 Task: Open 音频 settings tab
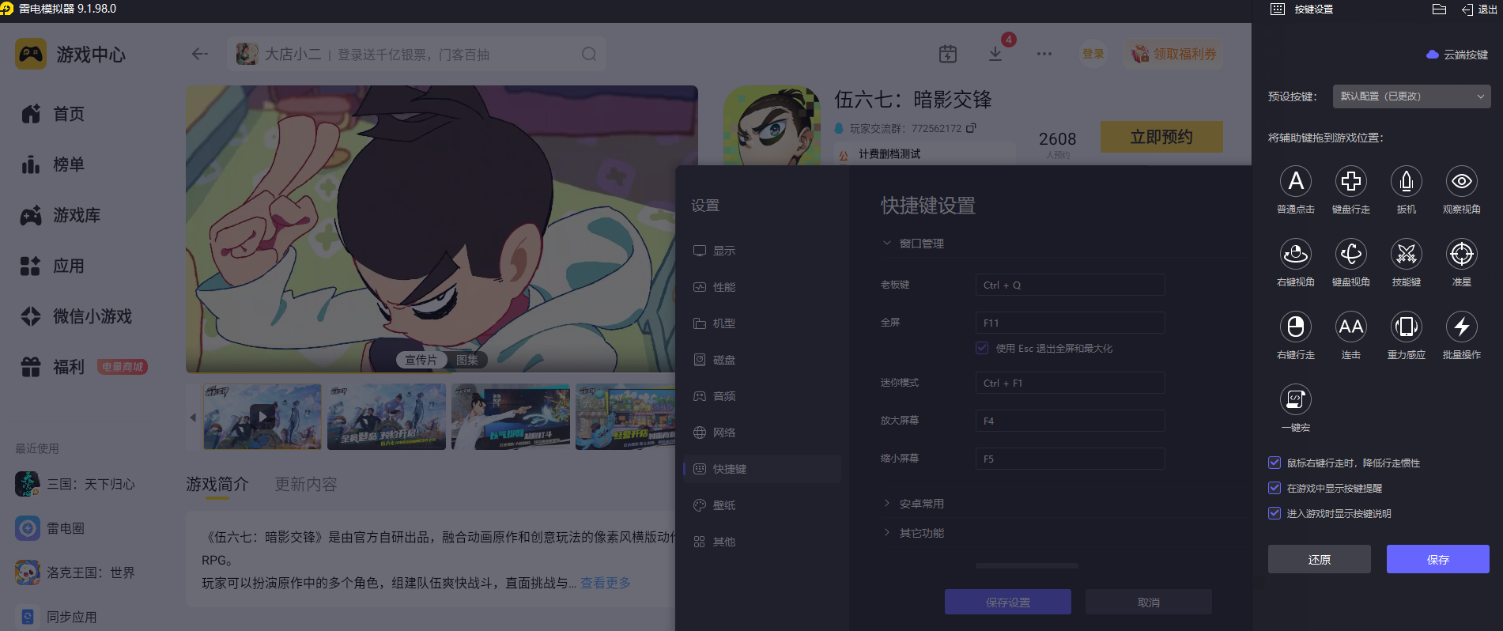(x=762, y=396)
